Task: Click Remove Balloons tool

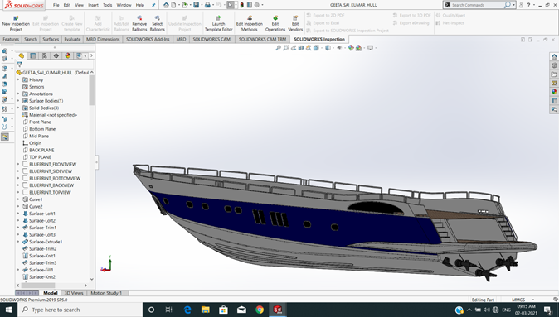Action: 139,23
